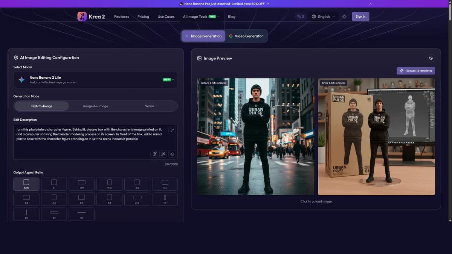Expand the Edit Description text area
Image resolution: width=452 pixels, height=254 pixels.
(172, 131)
